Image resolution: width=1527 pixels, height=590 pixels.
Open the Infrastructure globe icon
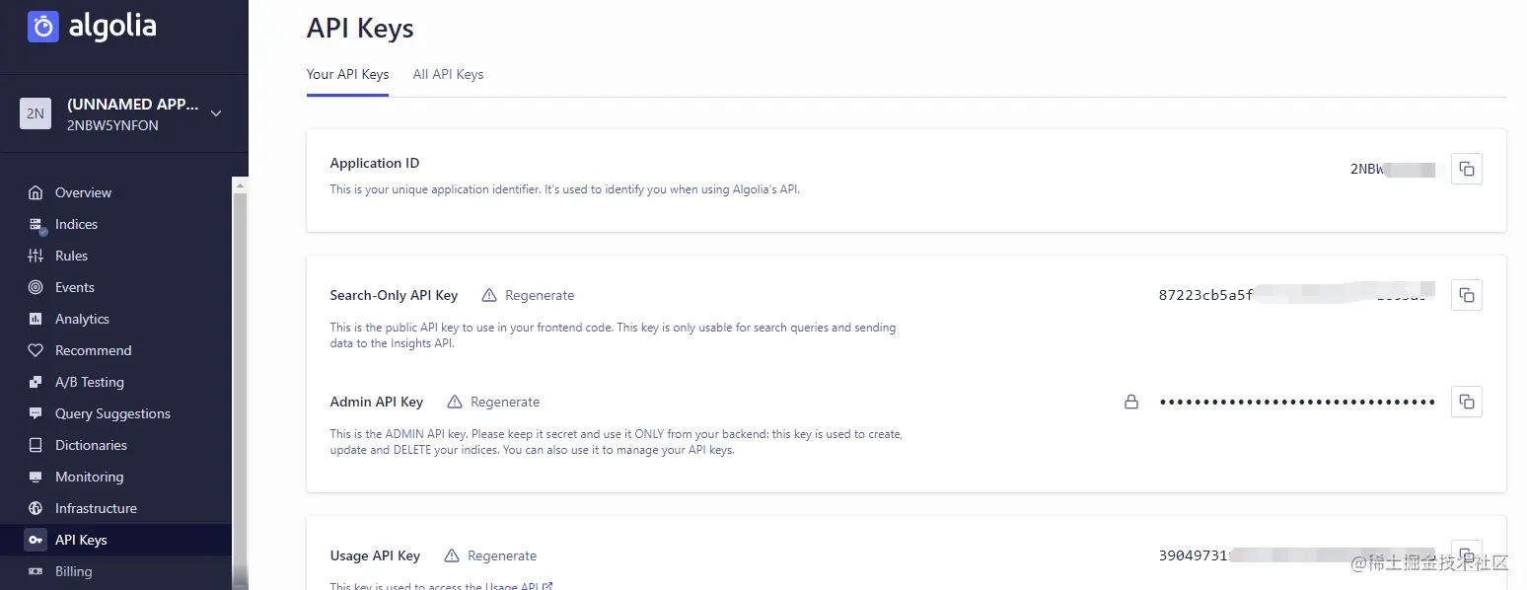[x=36, y=508]
